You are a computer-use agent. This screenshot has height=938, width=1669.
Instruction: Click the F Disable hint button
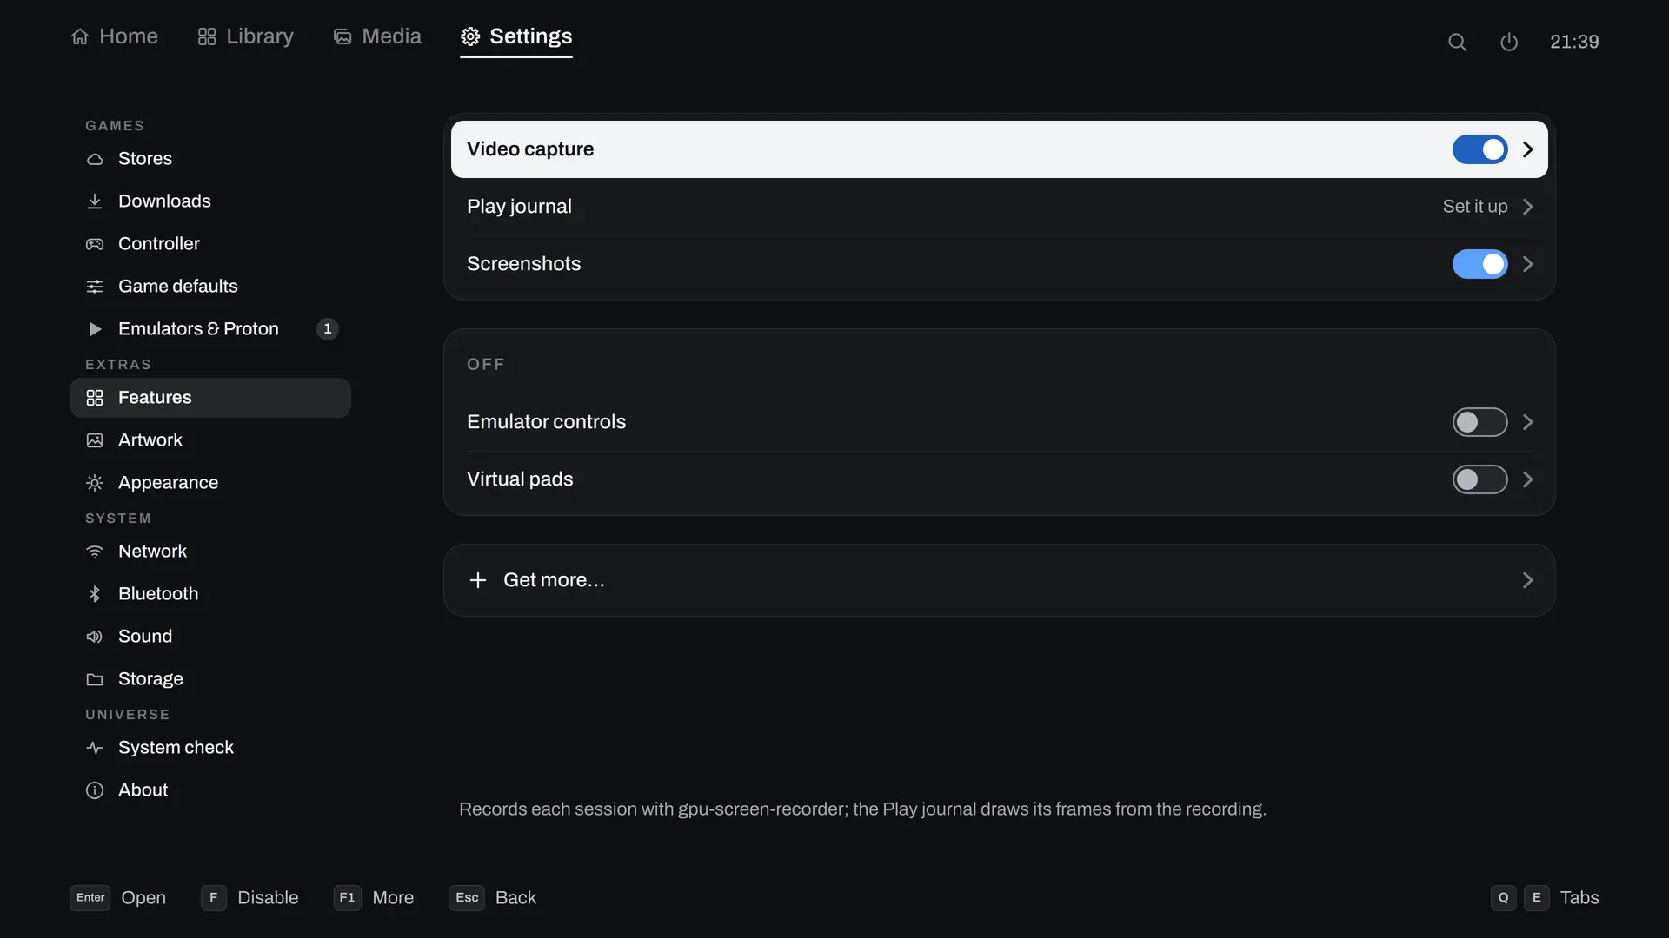249,898
